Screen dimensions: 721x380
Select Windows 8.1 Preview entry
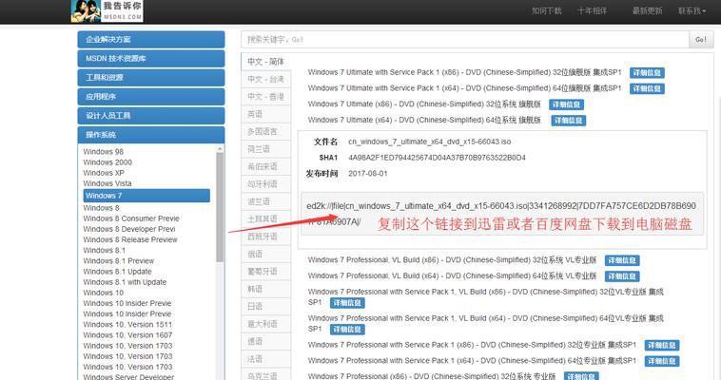(x=119, y=260)
